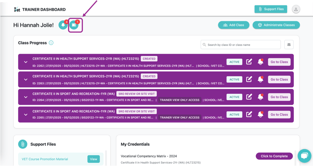
Task: Click SRO REVIEW OR SITE VISIT tag on 2265
Action: tap(136, 111)
